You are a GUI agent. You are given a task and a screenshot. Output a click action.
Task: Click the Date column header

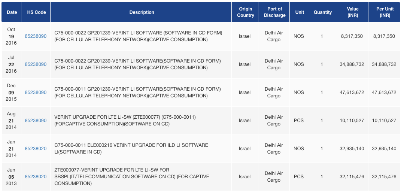[x=12, y=12]
